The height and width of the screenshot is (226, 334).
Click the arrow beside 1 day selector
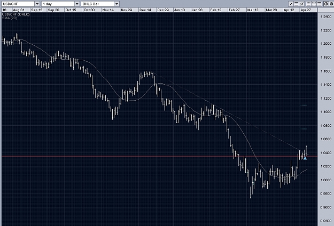point(77,4)
